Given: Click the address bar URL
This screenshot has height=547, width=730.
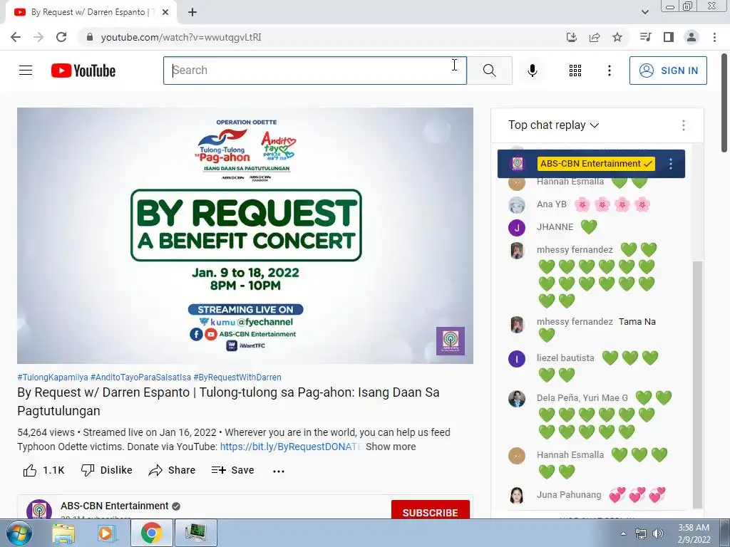Looking at the screenshot, I should point(181,37).
